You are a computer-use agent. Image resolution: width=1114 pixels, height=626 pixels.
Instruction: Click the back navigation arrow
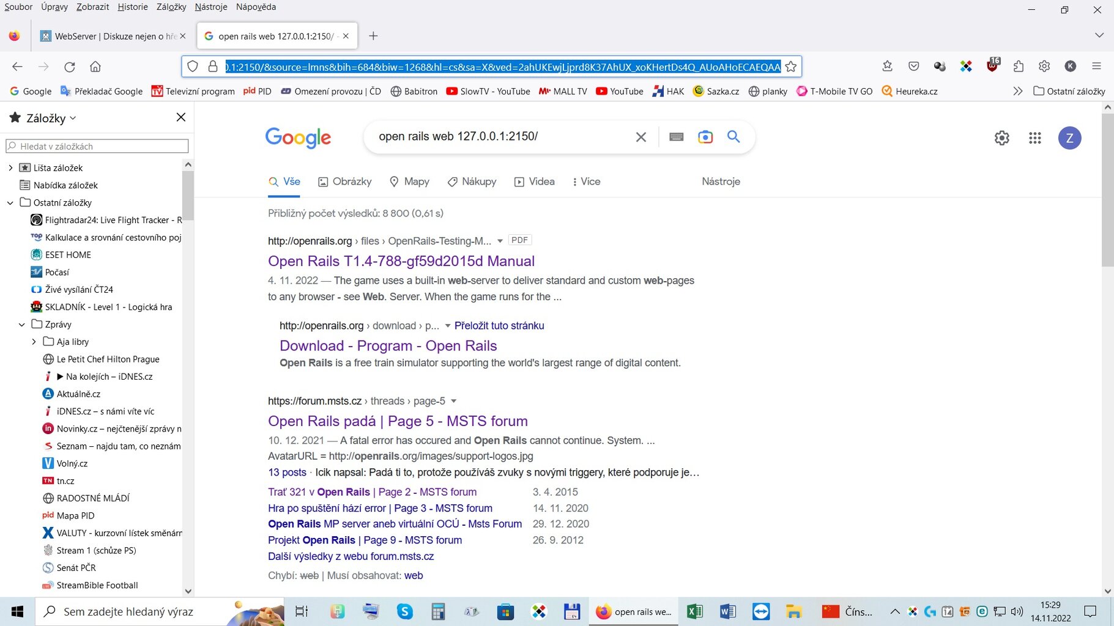[x=17, y=67]
